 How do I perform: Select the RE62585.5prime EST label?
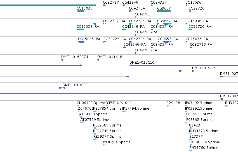[x=107, y=126]
